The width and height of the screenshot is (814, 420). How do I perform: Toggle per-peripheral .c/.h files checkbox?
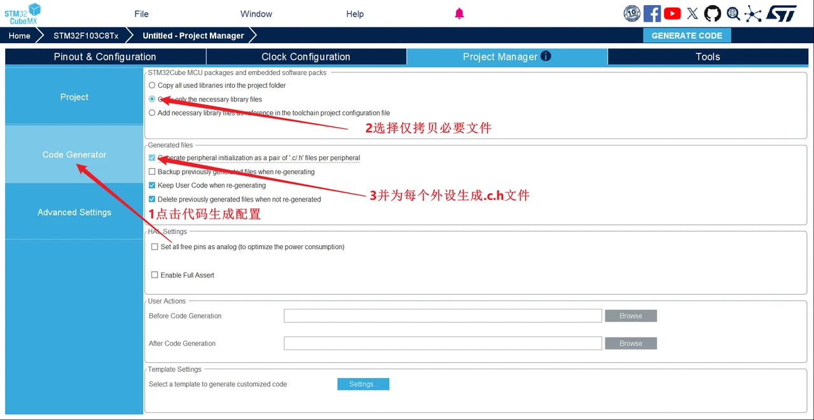pyautogui.click(x=152, y=158)
